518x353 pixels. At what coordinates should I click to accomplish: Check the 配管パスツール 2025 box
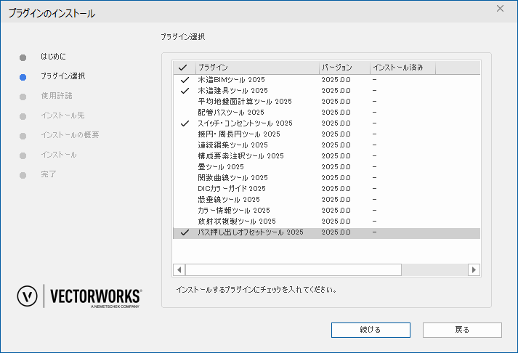pos(185,113)
